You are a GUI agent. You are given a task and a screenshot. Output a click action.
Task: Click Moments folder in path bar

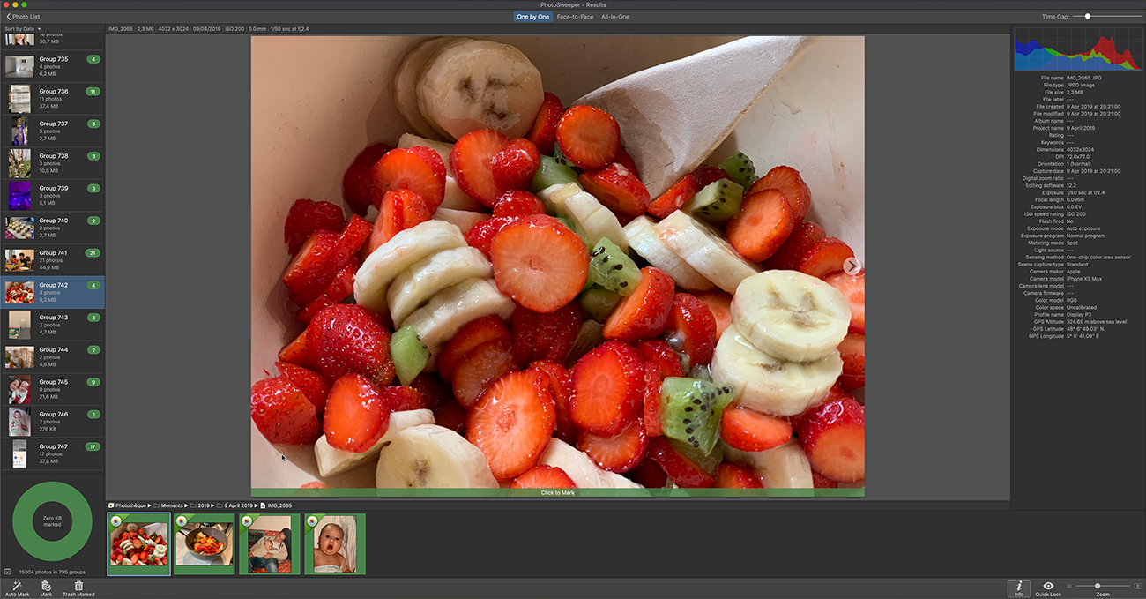click(x=168, y=505)
